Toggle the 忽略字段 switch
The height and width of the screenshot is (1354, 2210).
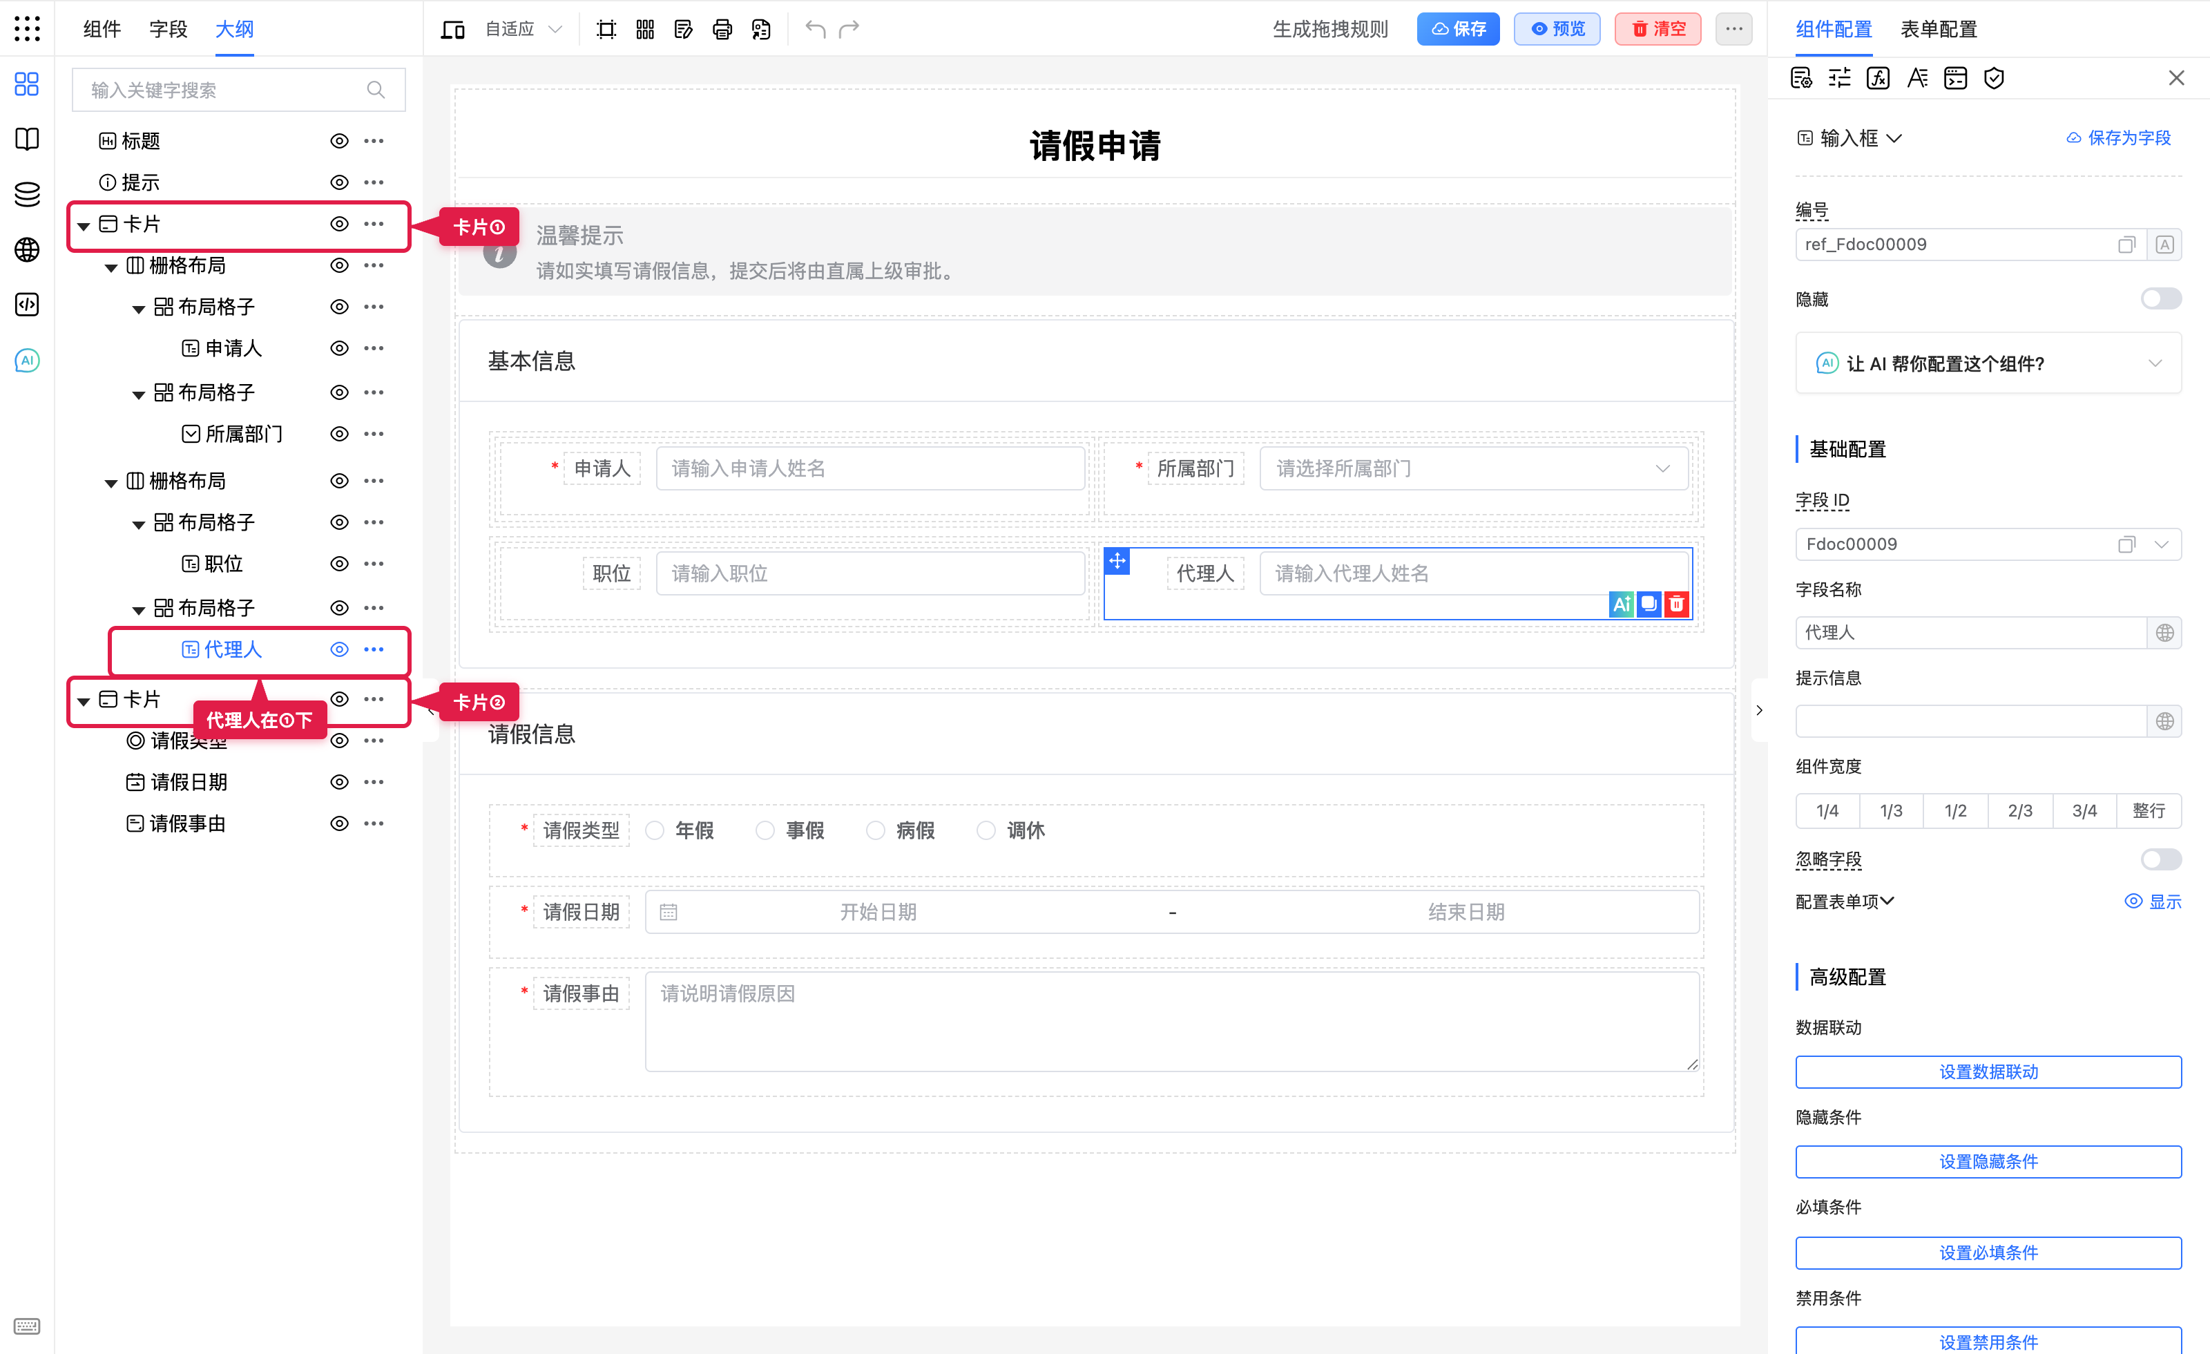point(2161,859)
